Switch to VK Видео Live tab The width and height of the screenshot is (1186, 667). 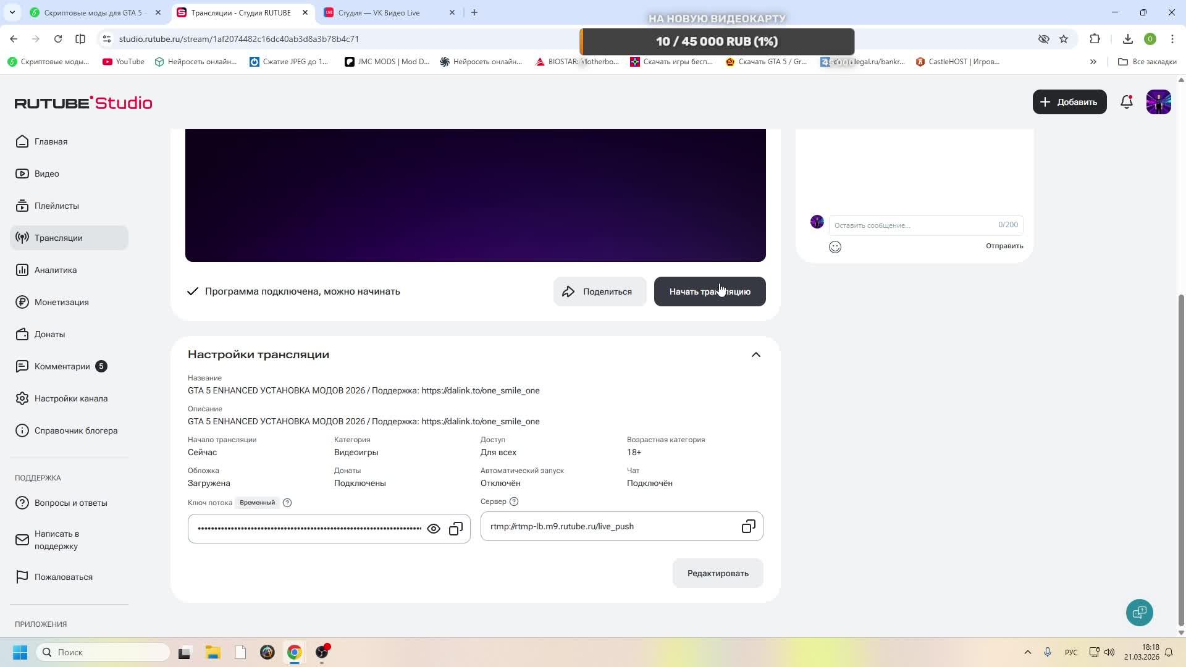point(379,12)
